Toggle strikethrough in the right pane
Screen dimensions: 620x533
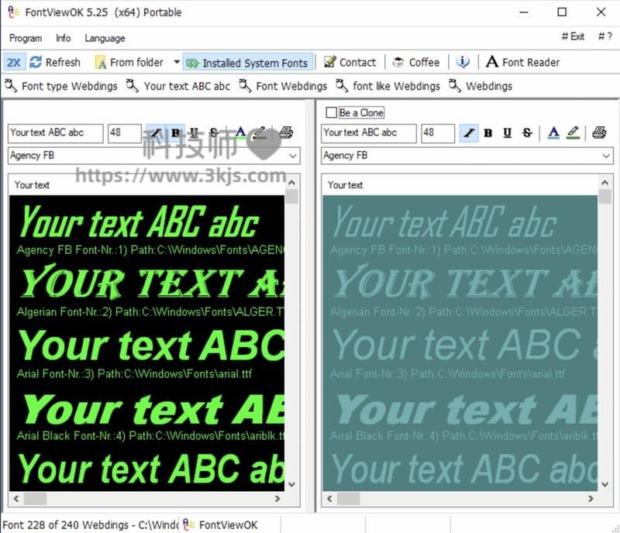527,132
